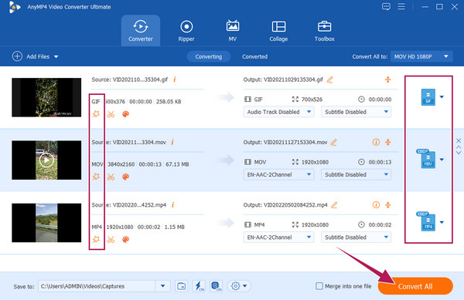Open the Toolbox module
Viewport: 464px width, 300px height.
[x=324, y=31]
